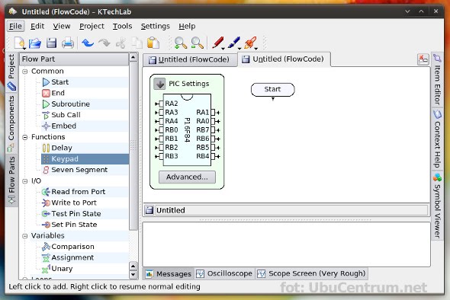The width and height of the screenshot is (450, 300).
Task: Click the Open file folder icon
Action: (35, 43)
